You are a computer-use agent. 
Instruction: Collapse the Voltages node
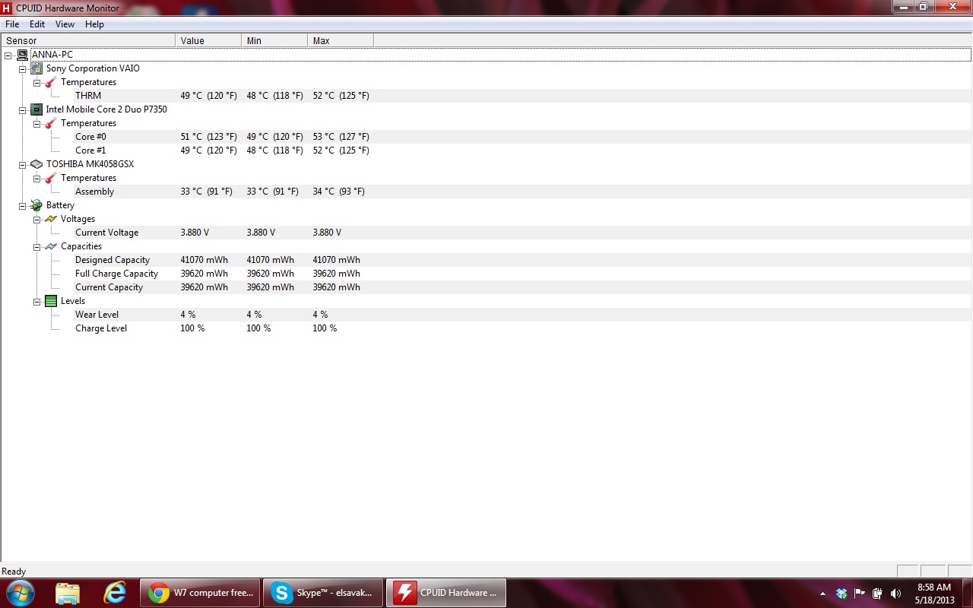[x=36, y=219]
